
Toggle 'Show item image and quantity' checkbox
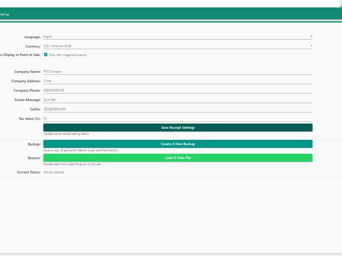[x=45, y=54]
